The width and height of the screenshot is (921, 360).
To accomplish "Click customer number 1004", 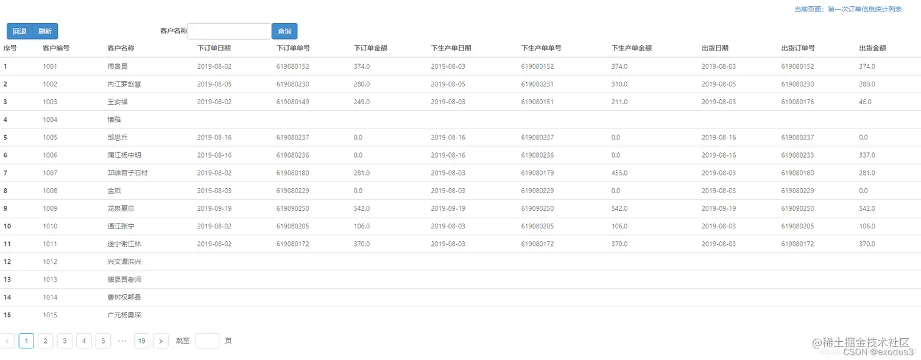I will pos(50,119).
